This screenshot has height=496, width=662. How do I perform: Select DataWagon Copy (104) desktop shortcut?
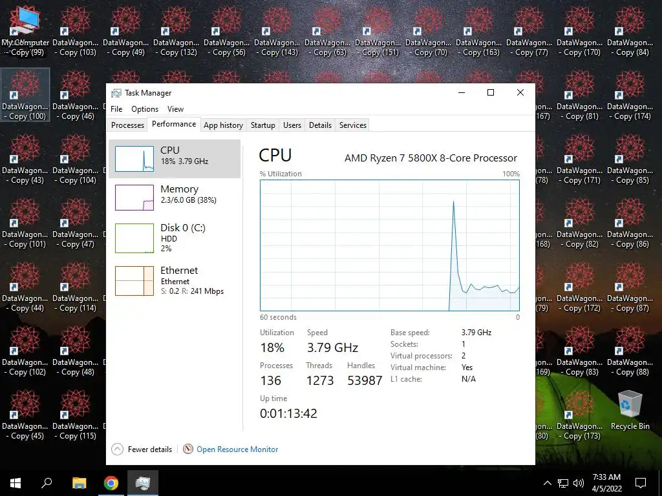[x=76, y=159]
